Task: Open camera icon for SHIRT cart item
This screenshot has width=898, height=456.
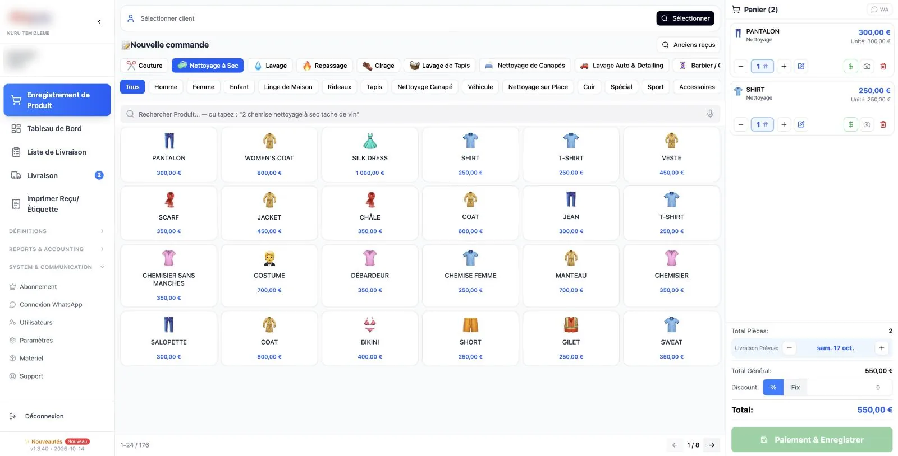Action: tap(867, 124)
